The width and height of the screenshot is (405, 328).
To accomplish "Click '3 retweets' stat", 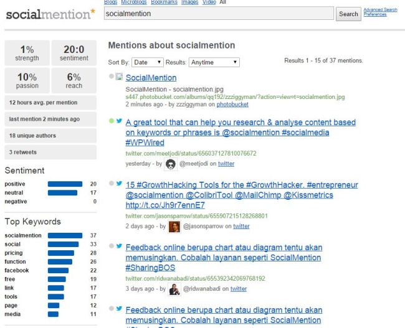I will [x=50, y=152].
